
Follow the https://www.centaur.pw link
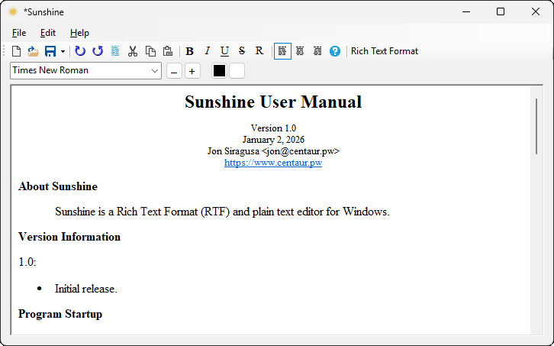pyautogui.click(x=273, y=163)
